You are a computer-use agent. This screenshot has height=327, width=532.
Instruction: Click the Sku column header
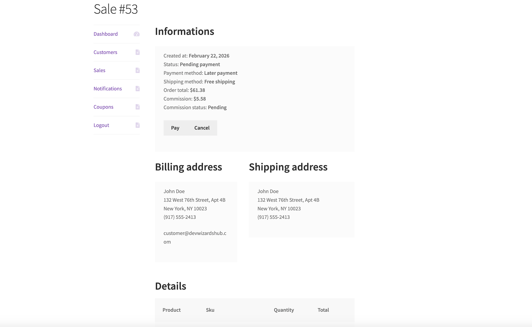(x=210, y=310)
